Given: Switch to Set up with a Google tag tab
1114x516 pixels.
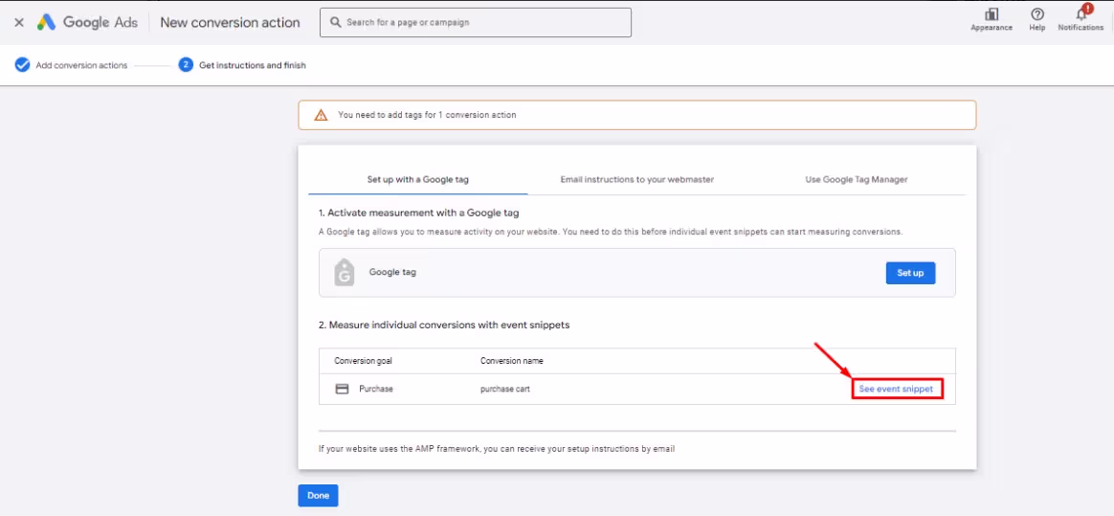Looking at the screenshot, I should coord(417,180).
